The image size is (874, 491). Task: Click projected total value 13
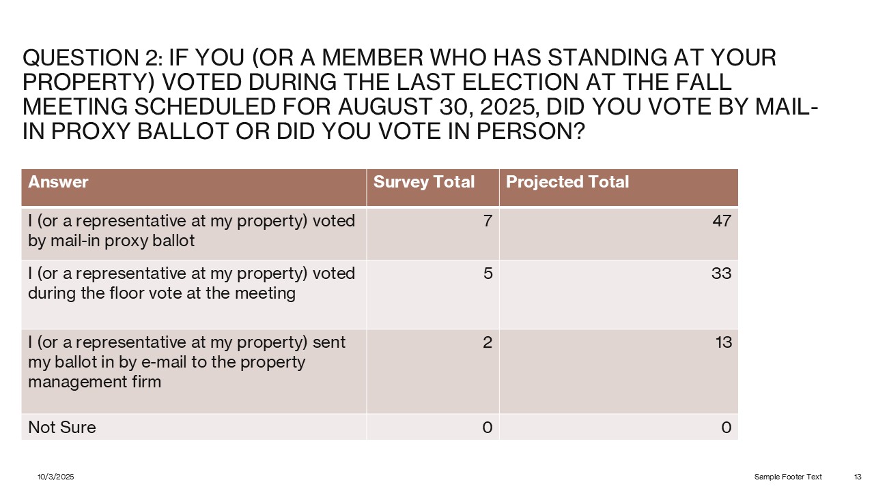click(x=723, y=342)
